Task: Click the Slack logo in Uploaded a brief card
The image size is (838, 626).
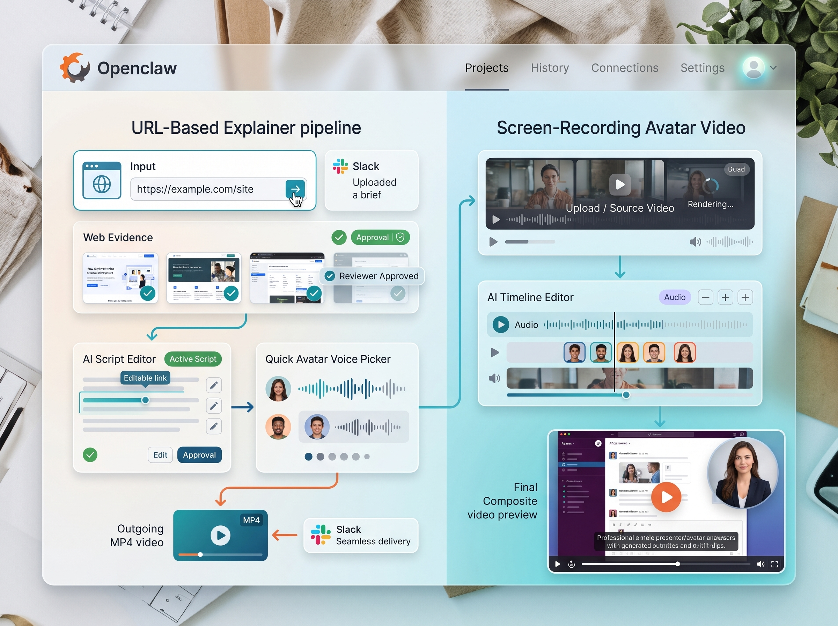Action: click(340, 166)
